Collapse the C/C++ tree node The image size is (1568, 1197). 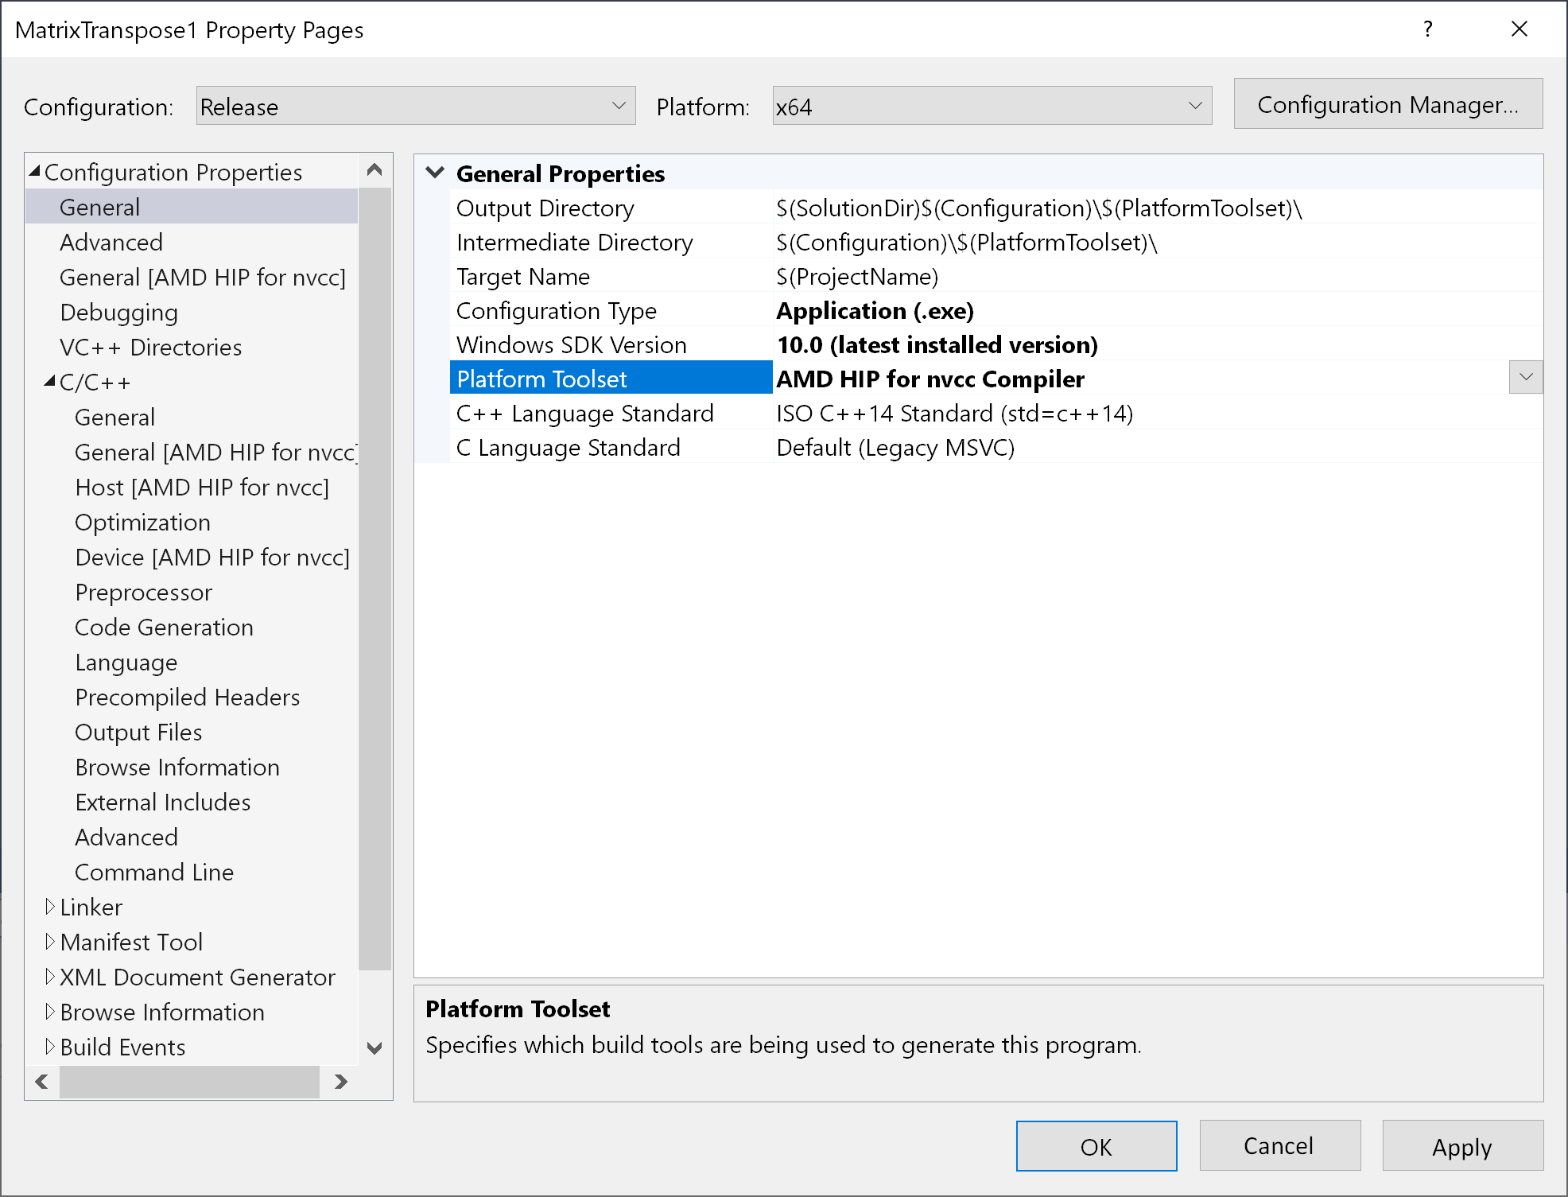click(x=50, y=382)
